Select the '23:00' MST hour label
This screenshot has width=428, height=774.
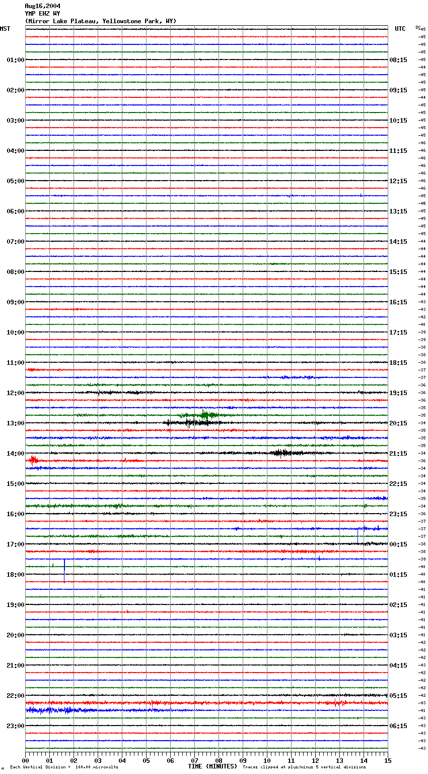[x=16, y=726]
